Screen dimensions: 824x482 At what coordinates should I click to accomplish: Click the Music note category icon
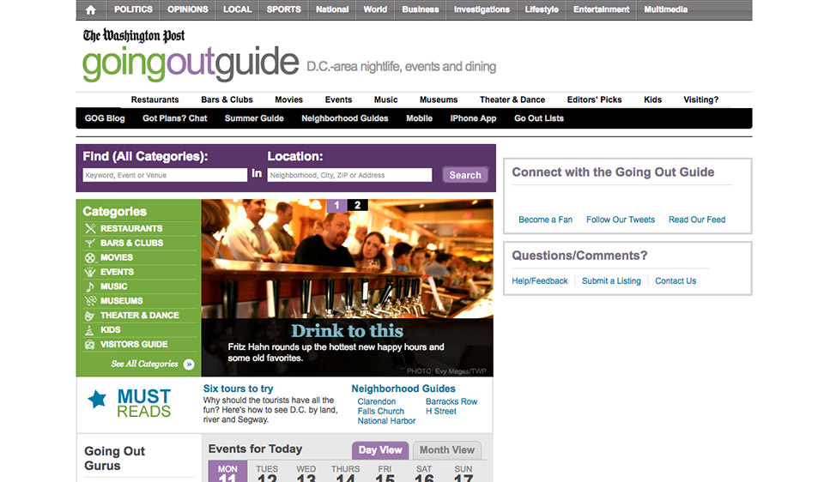(x=90, y=286)
